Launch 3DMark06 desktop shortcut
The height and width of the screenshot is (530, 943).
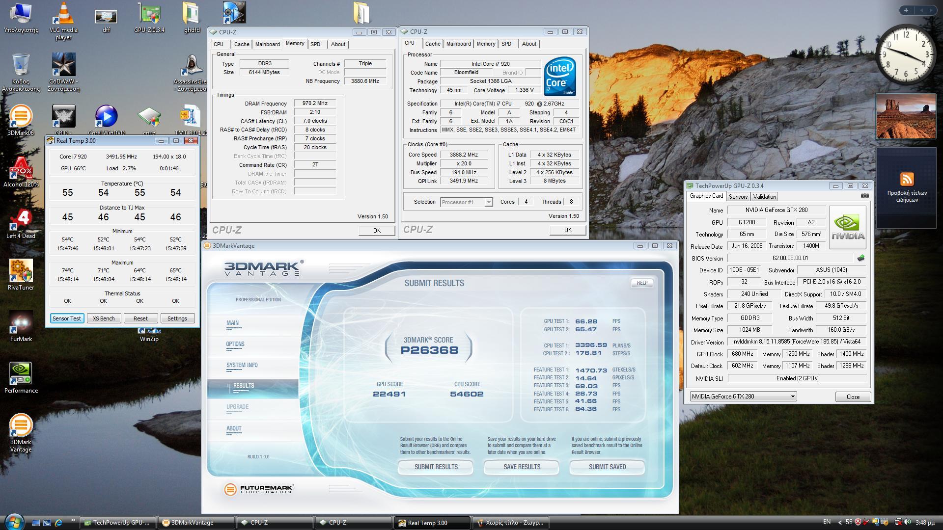[21, 120]
